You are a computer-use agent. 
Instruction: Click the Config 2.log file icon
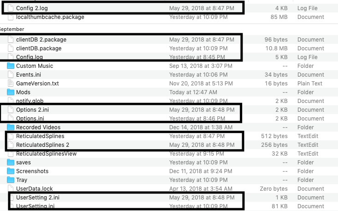(x=11, y=8)
